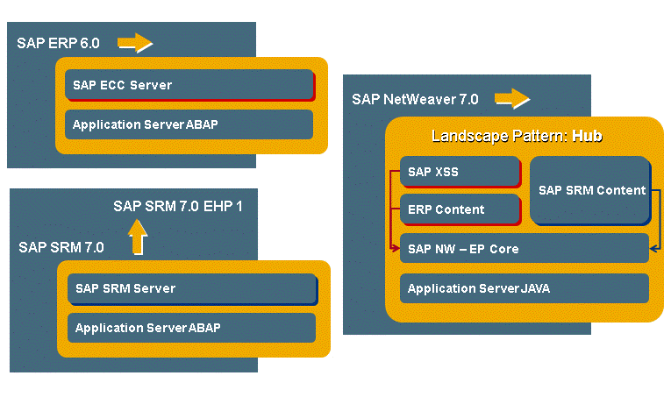Click the SAP NetWeaver 7.0 label
The image size is (671, 397).
click(x=415, y=99)
